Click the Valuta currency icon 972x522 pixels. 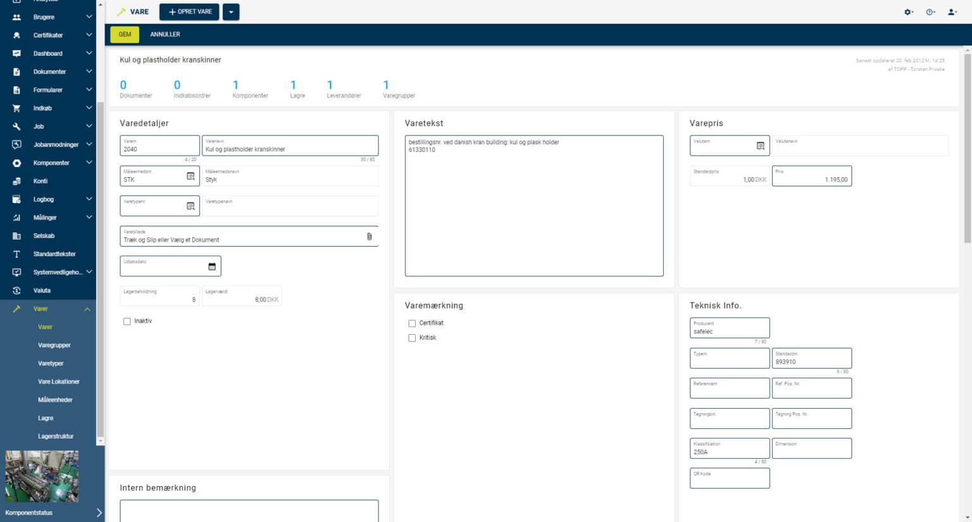16,290
